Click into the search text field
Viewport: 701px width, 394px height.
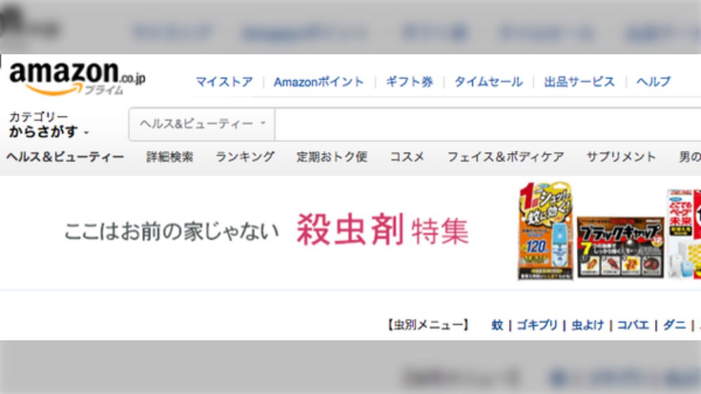[488, 124]
